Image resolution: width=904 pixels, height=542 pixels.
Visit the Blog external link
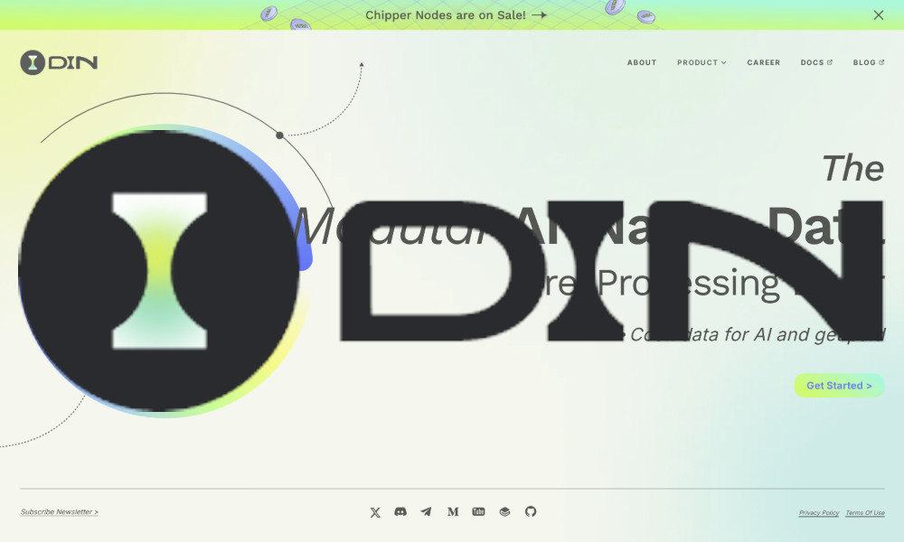(868, 62)
